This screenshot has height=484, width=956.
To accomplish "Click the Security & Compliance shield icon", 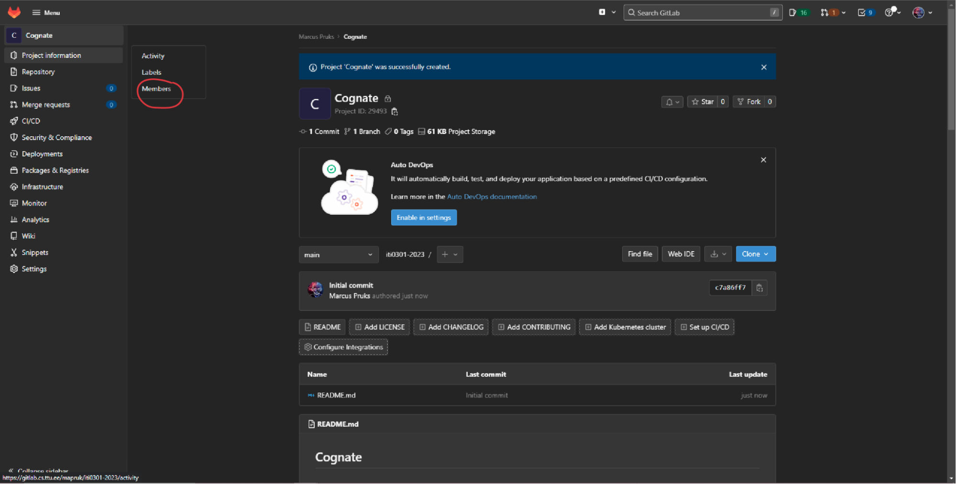I will pos(14,137).
